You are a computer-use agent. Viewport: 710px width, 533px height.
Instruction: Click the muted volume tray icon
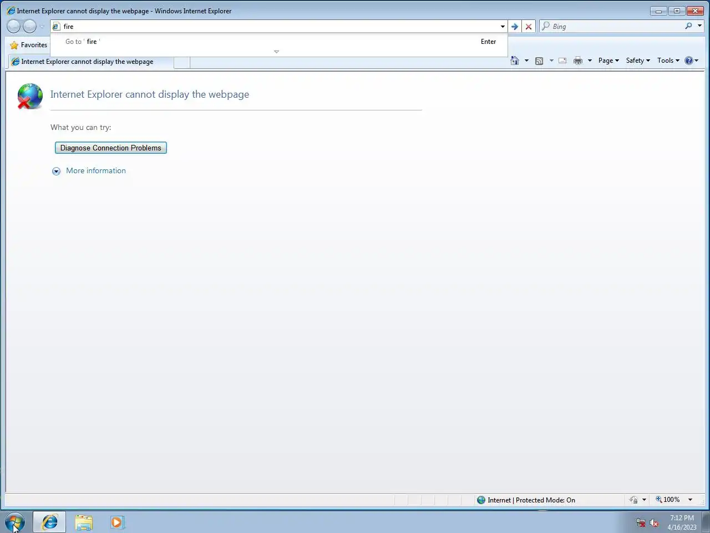(655, 522)
